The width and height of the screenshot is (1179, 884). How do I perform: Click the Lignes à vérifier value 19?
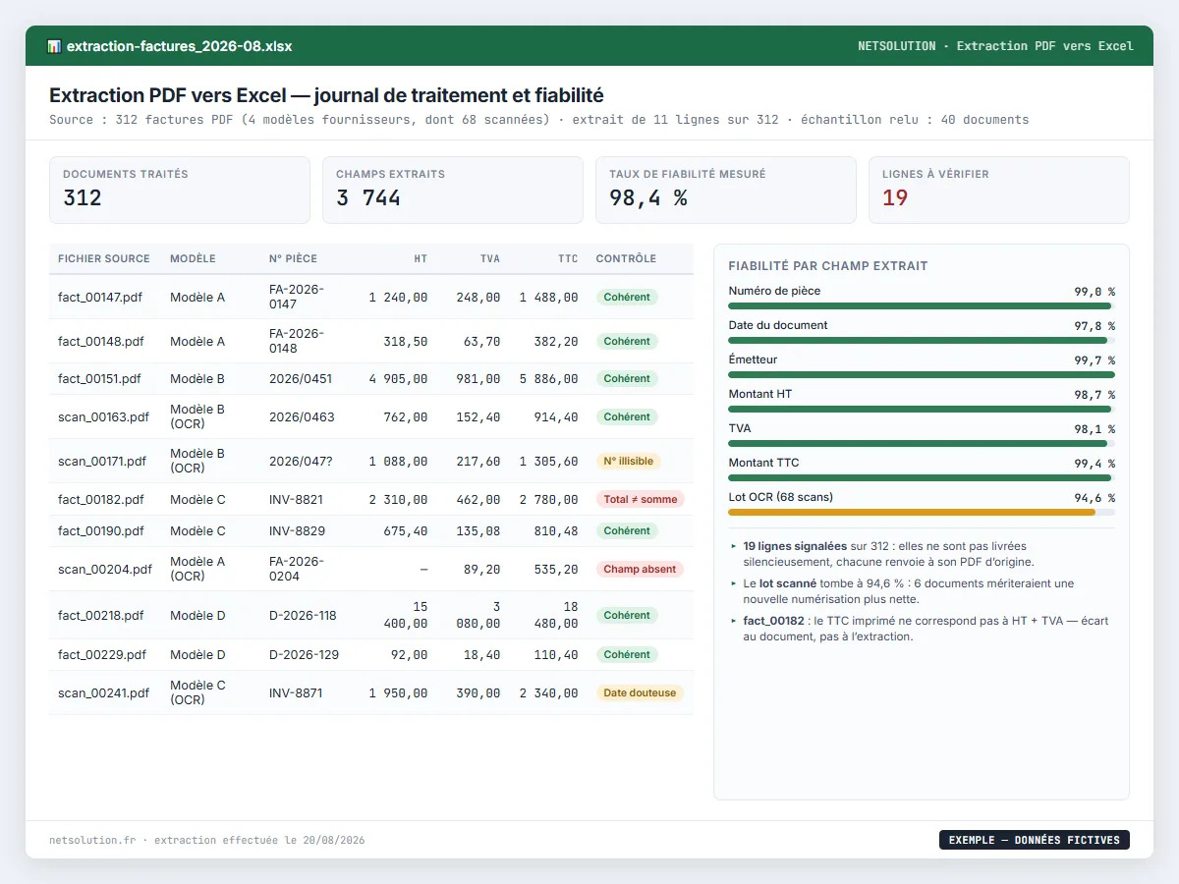click(895, 197)
